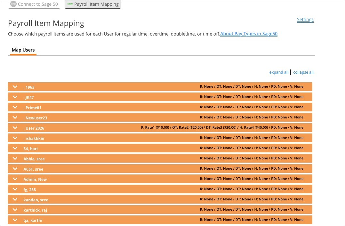This screenshot has height=226, width=345.
Task: Expand the 'qa, karthi' row chevron
Action: (x=15, y=220)
